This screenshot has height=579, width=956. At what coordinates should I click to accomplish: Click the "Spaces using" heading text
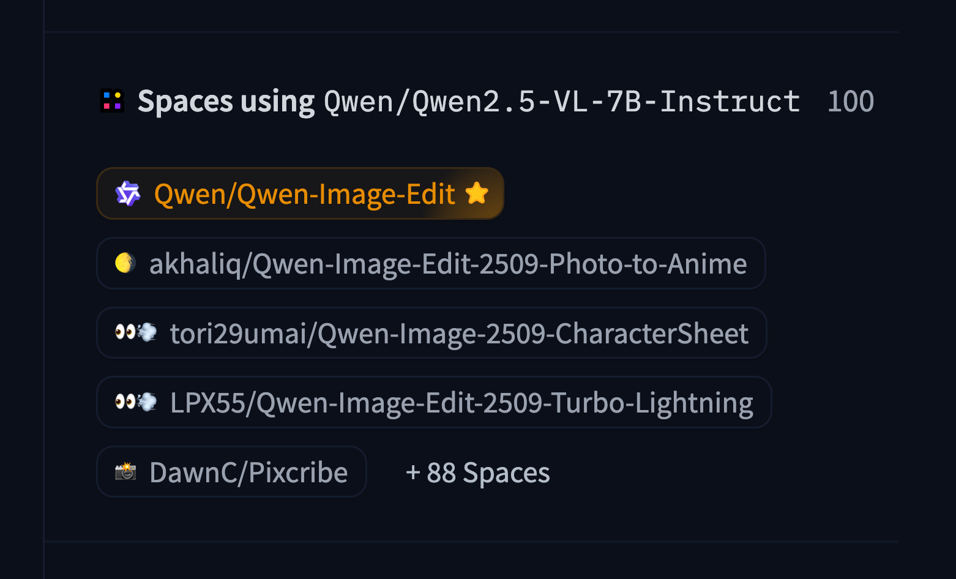point(226,101)
